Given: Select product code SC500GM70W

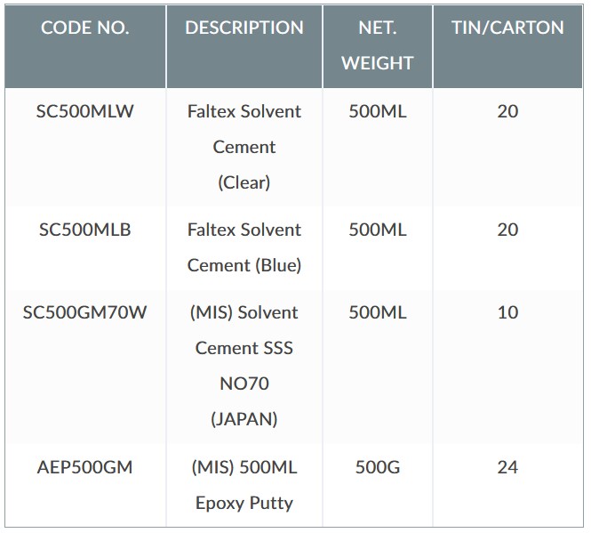Looking at the screenshot, I should 85,312.
